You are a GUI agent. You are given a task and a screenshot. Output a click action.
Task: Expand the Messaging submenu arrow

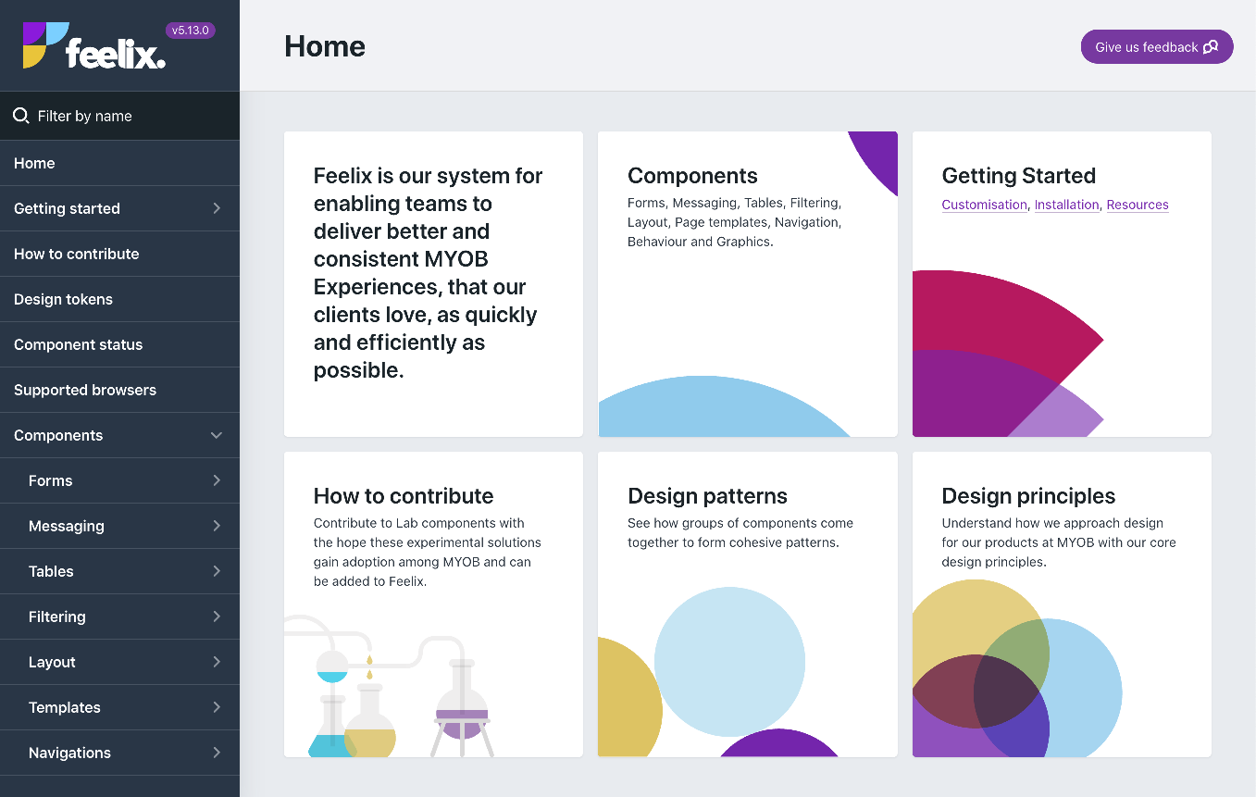point(217,526)
